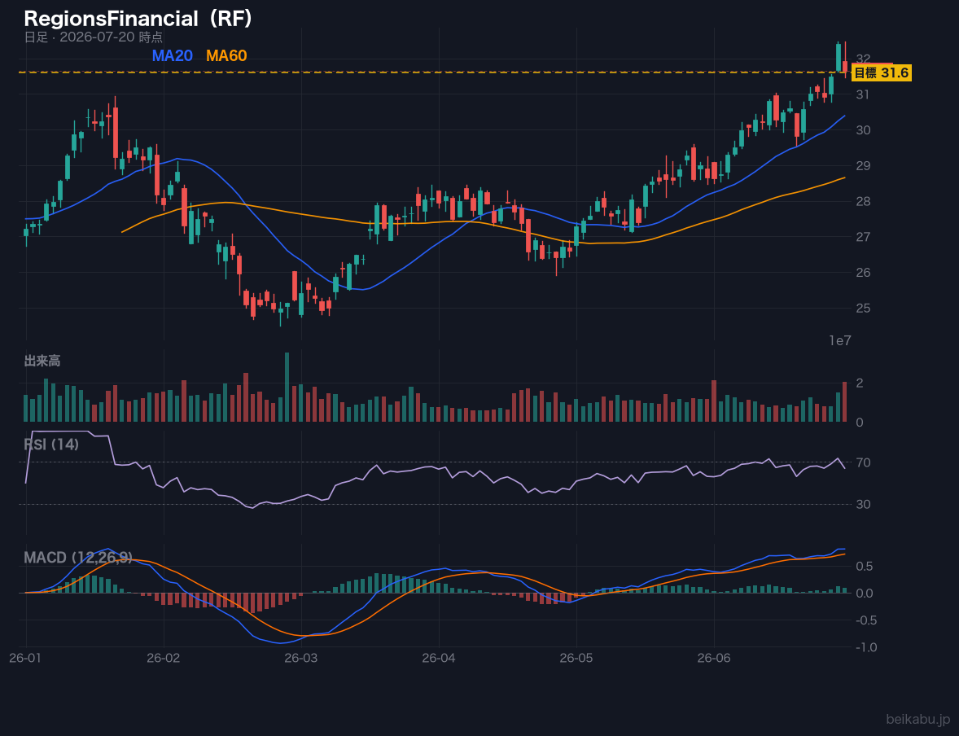Viewport: 959px width, 736px height.
Task: Click the RSI 70 level label
Action: click(863, 462)
